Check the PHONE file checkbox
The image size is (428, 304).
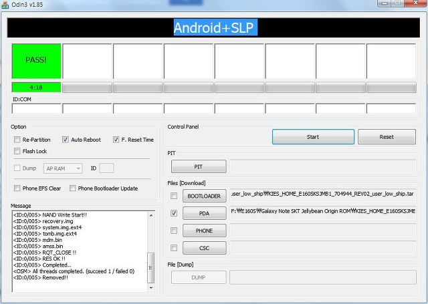(174, 231)
